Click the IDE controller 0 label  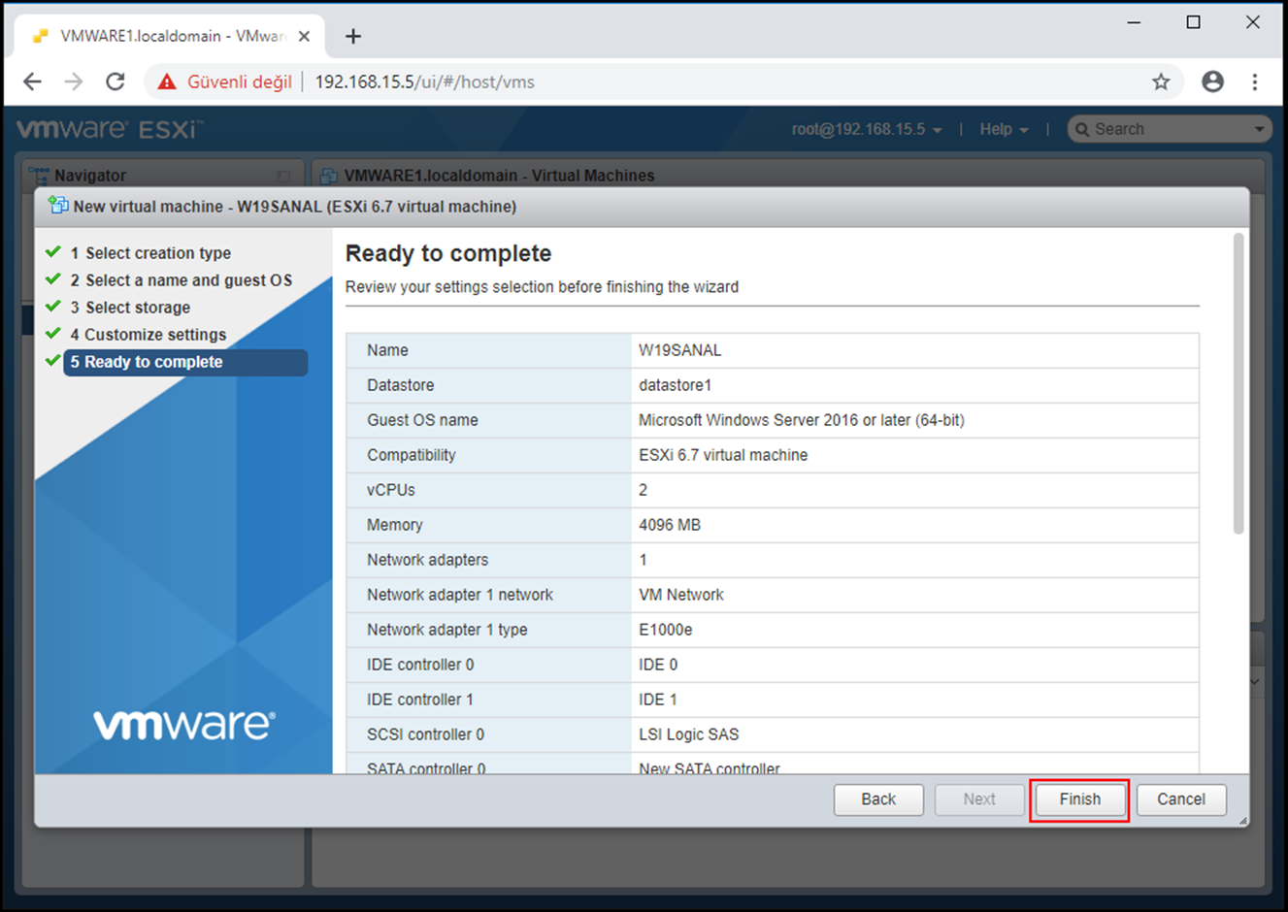coord(420,665)
